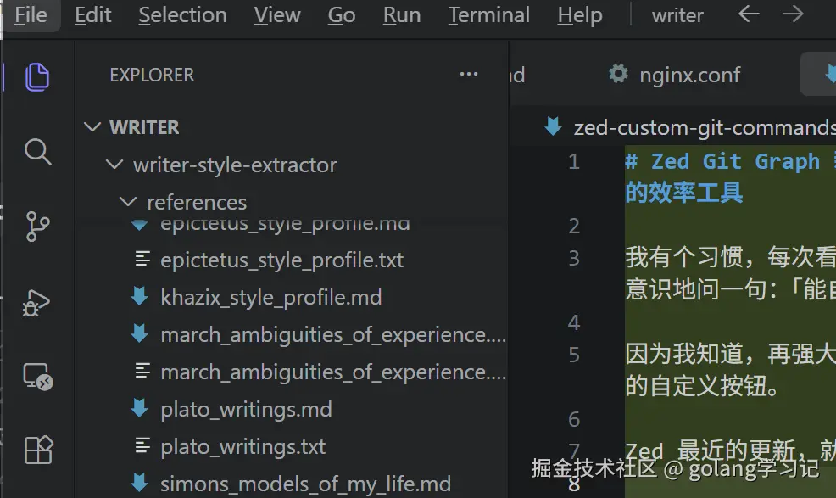836x498 pixels.
Task: Open the Terminal menu
Action: (489, 15)
